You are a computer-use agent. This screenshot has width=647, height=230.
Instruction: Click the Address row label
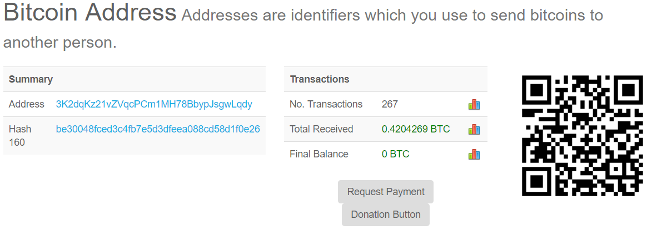tap(27, 104)
